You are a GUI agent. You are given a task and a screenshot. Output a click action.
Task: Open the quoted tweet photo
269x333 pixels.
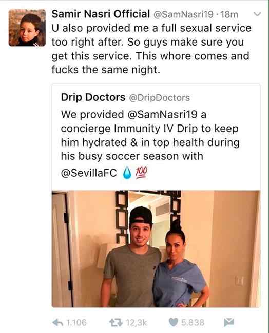click(x=156, y=249)
